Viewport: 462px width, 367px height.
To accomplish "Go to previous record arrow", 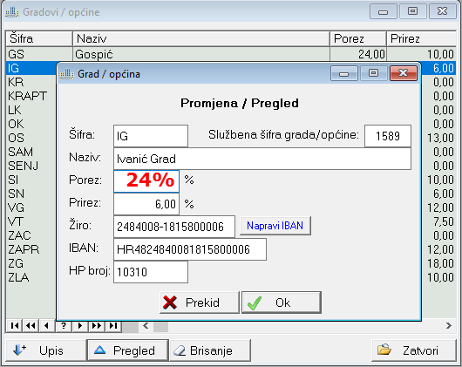I will [x=47, y=326].
